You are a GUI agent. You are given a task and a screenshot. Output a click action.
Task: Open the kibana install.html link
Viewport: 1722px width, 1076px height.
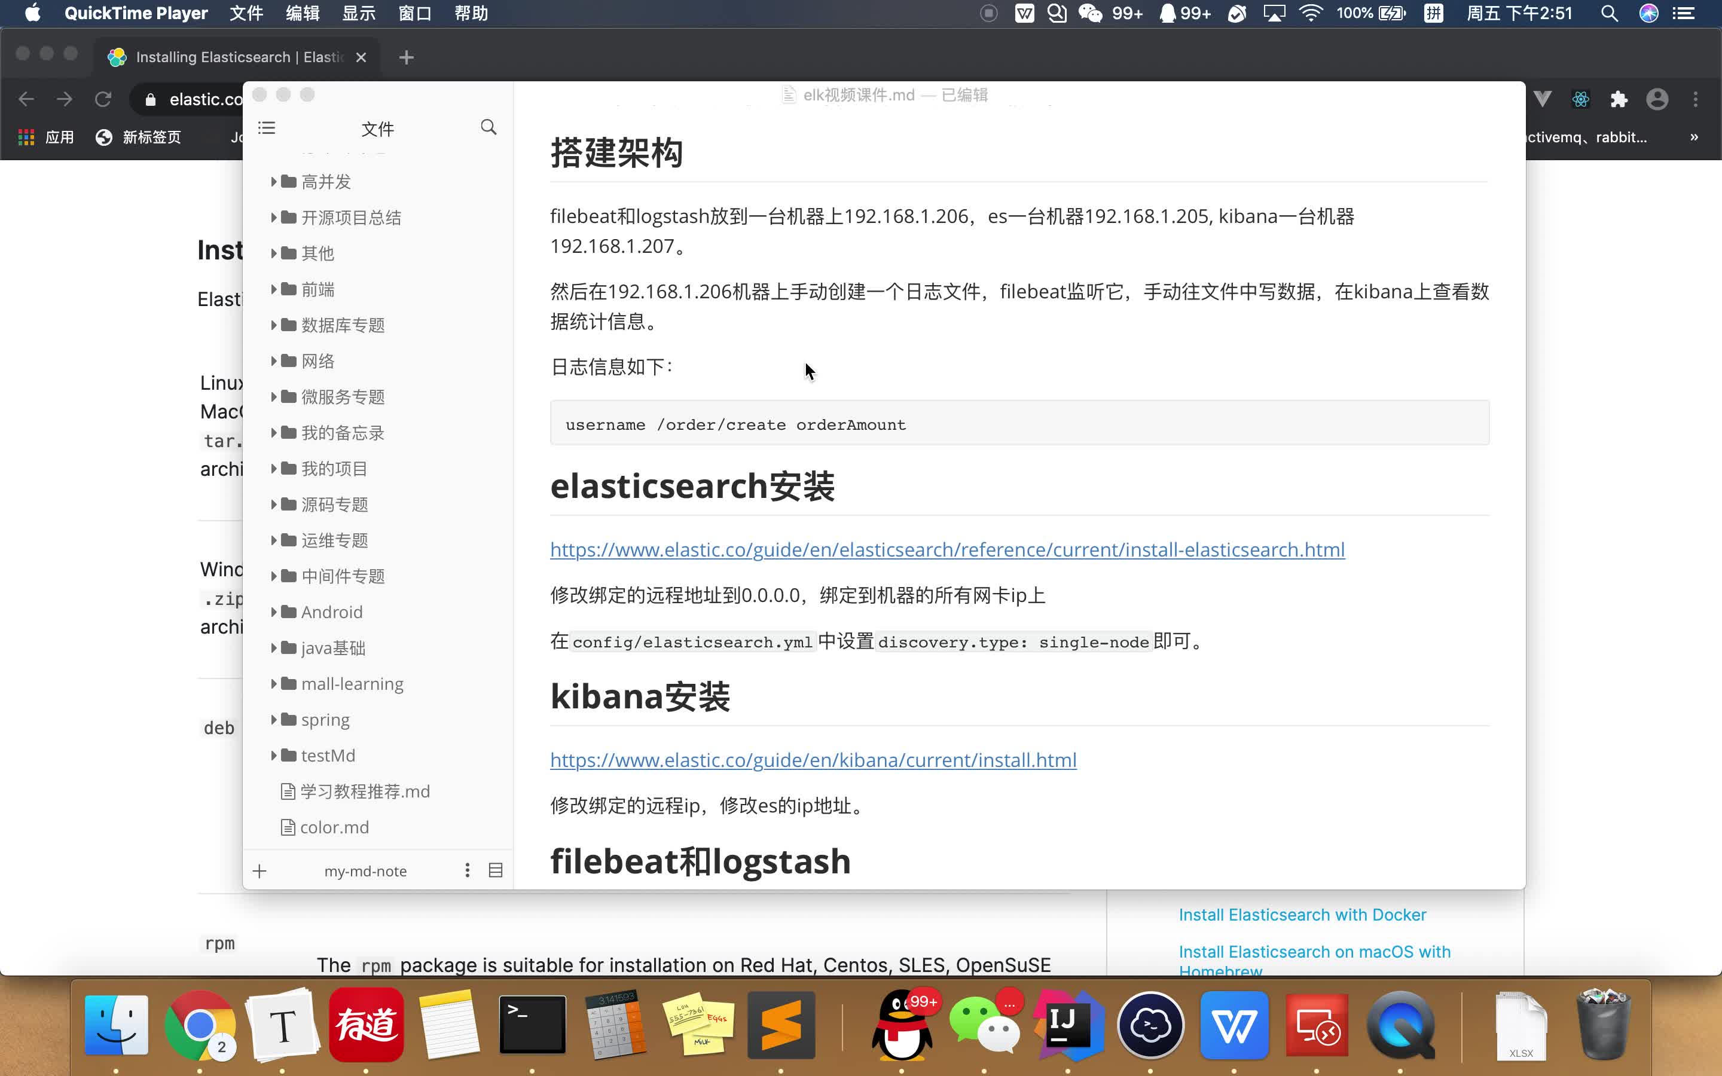pyautogui.click(x=813, y=760)
